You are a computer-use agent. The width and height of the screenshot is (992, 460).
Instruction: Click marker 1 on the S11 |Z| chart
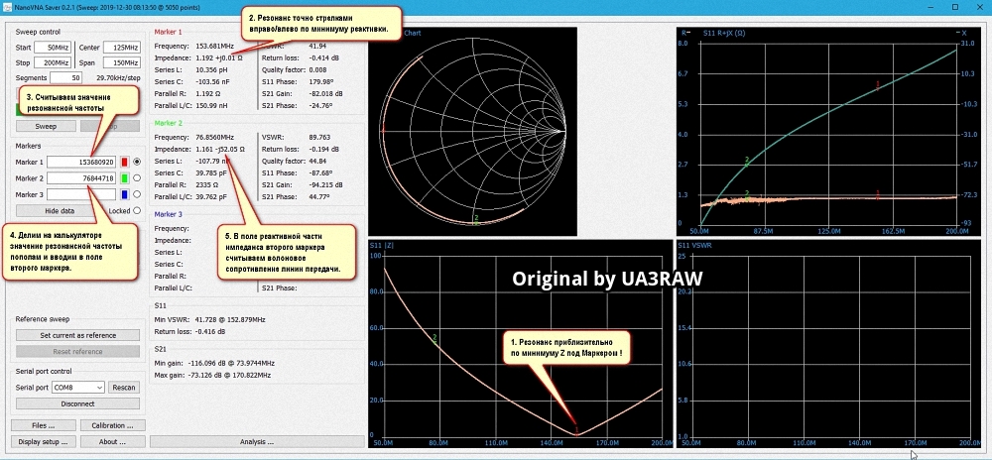(576, 431)
